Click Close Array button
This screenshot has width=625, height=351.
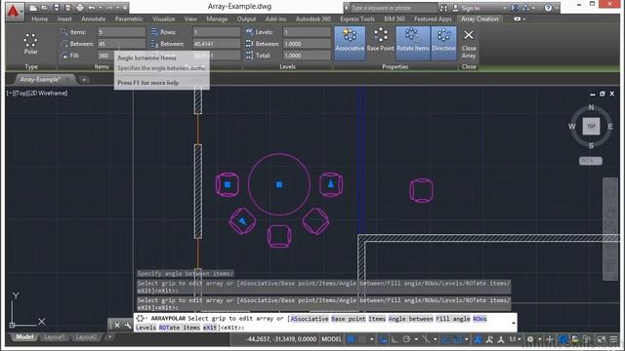tap(469, 44)
